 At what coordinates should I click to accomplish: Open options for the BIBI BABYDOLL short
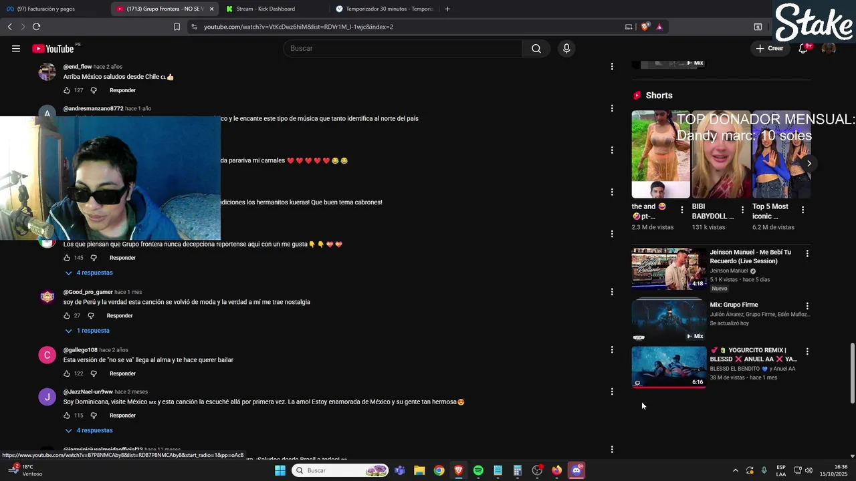click(742, 210)
